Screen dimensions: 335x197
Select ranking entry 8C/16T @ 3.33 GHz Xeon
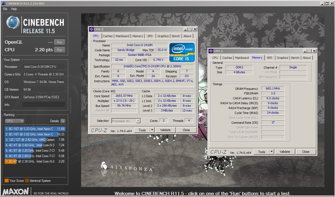[x=35, y=129]
